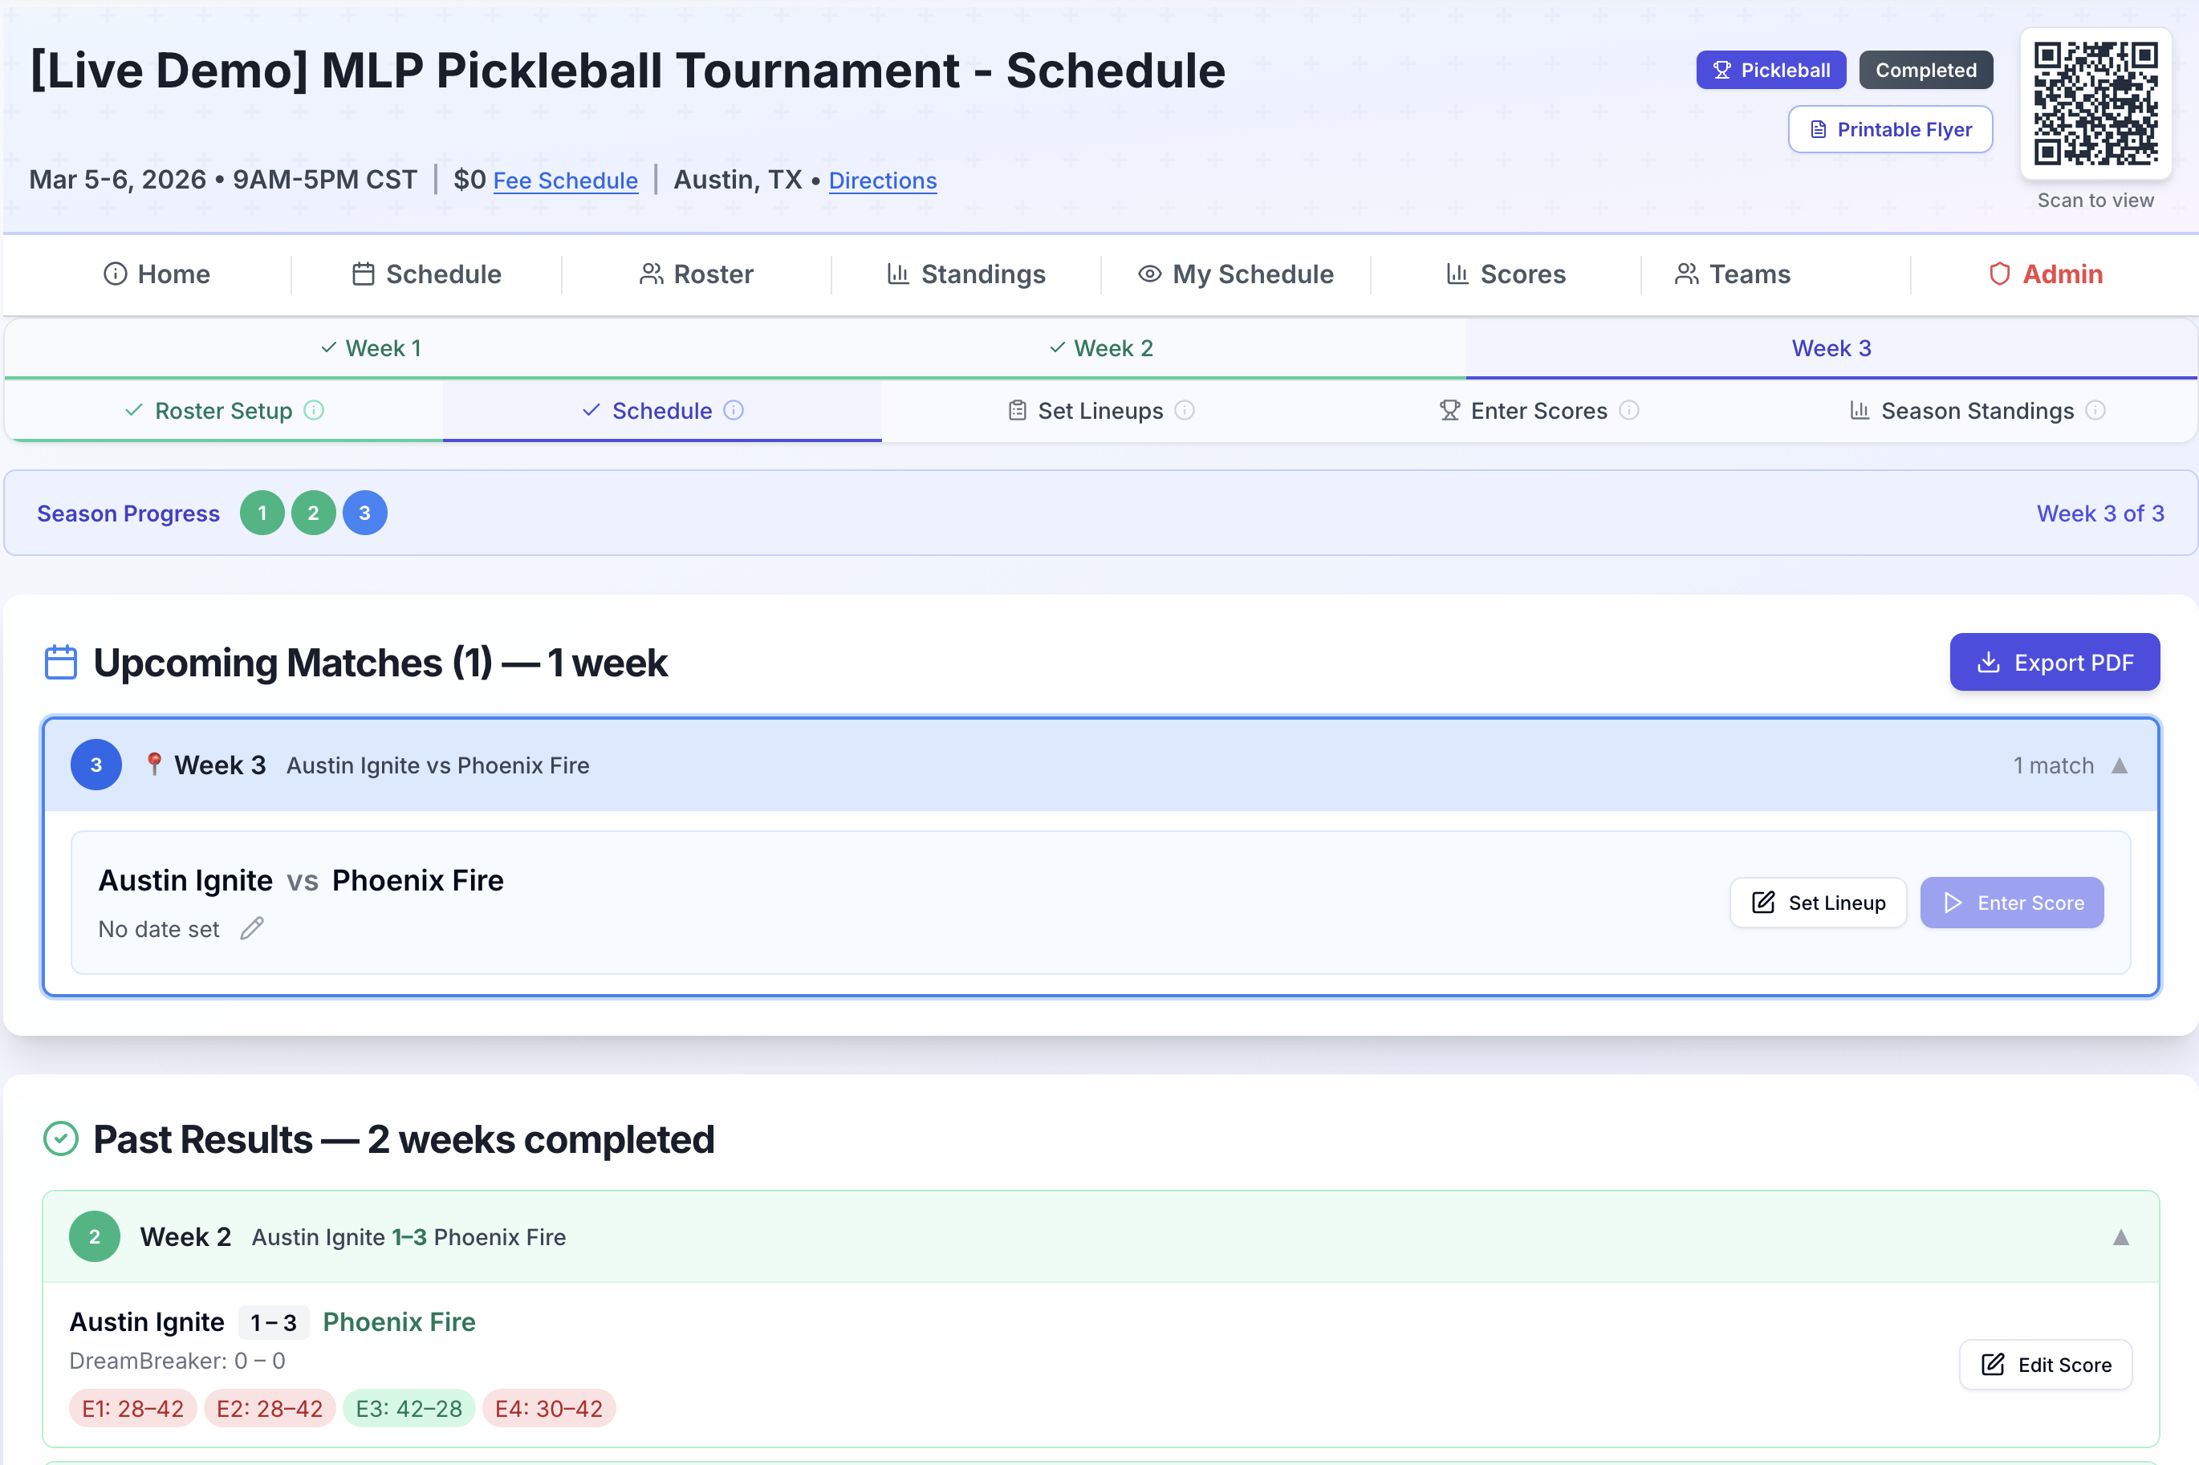
Task: Scan-view QR code thumbnail at top right
Action: tap(2095, 103)
